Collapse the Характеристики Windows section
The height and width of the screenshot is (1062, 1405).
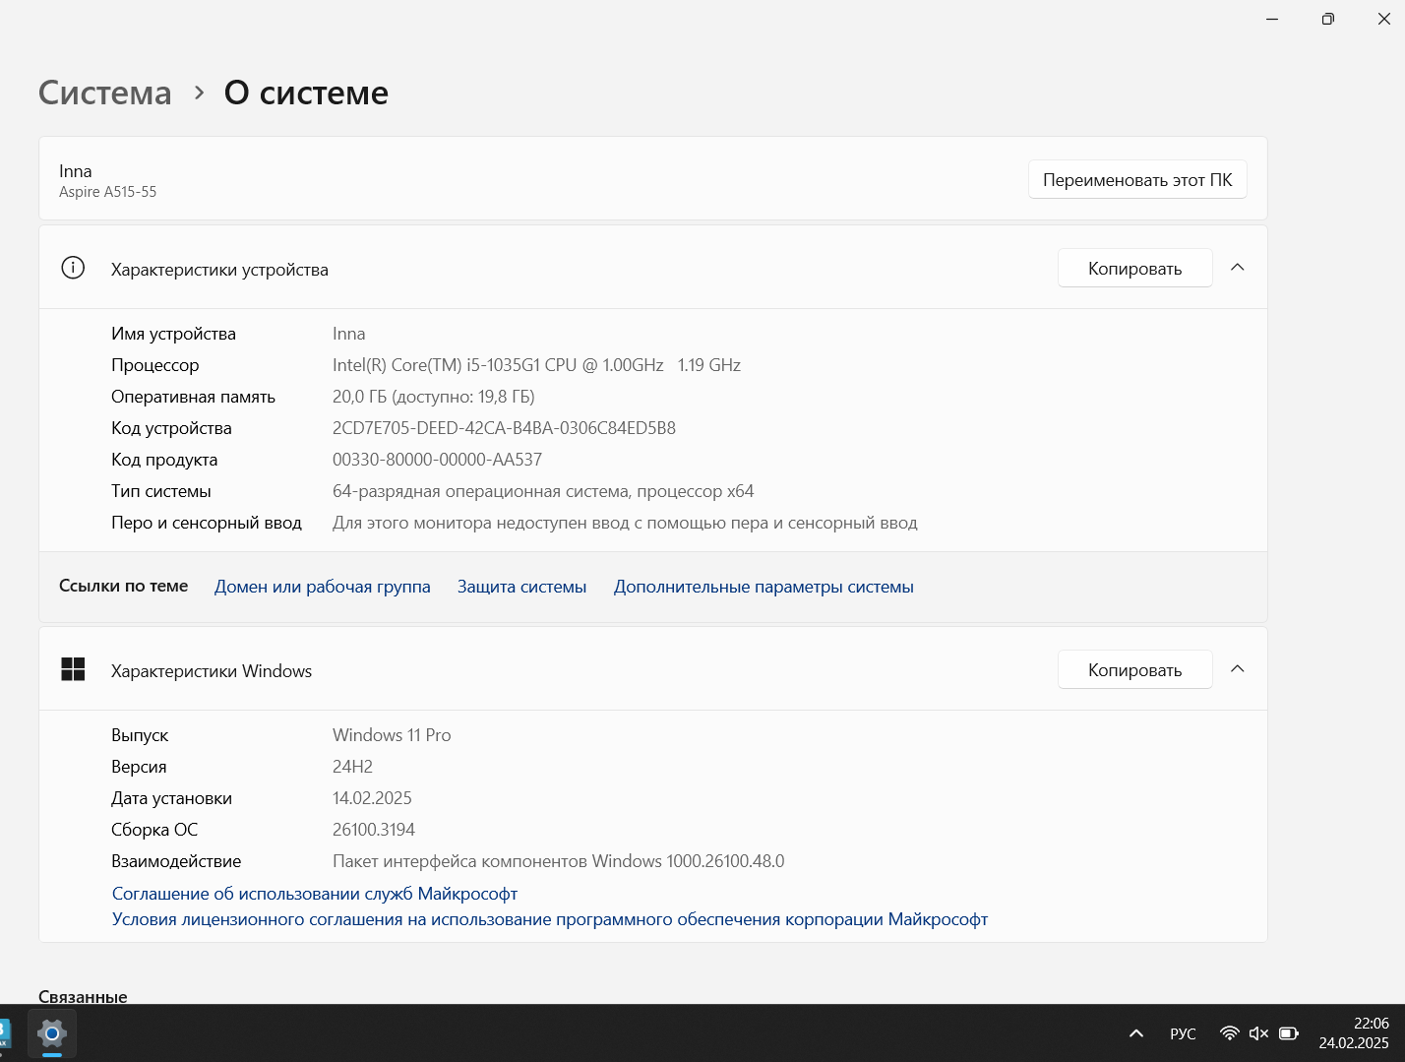1238,669
